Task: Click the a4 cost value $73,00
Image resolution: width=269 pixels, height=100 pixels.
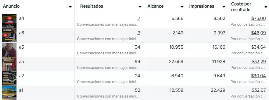Action: click(x=258, y=18)
